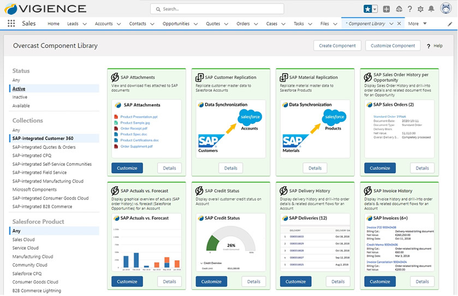This screenshot has height=296, width=458.
Task: Filter by Service Cloud product
Action: pos(26,248)
